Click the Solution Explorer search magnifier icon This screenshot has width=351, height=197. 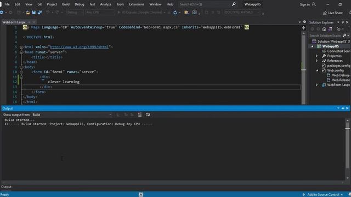(344, 36)
